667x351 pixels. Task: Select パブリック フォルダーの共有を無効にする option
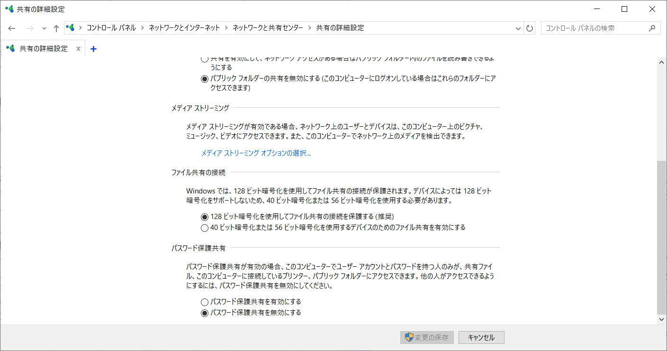[205, 79]
